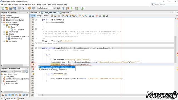Close the Login_form.java tab
The image size is (178, 100).
58,13
